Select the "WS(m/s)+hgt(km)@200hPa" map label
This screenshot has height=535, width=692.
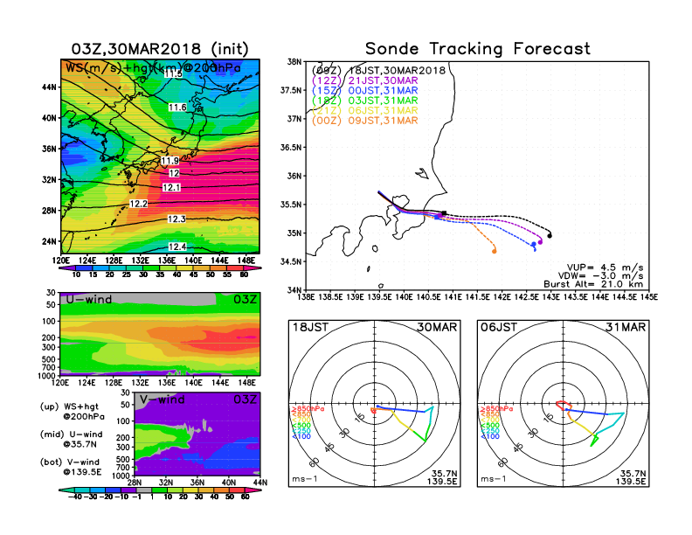point(153,68)
